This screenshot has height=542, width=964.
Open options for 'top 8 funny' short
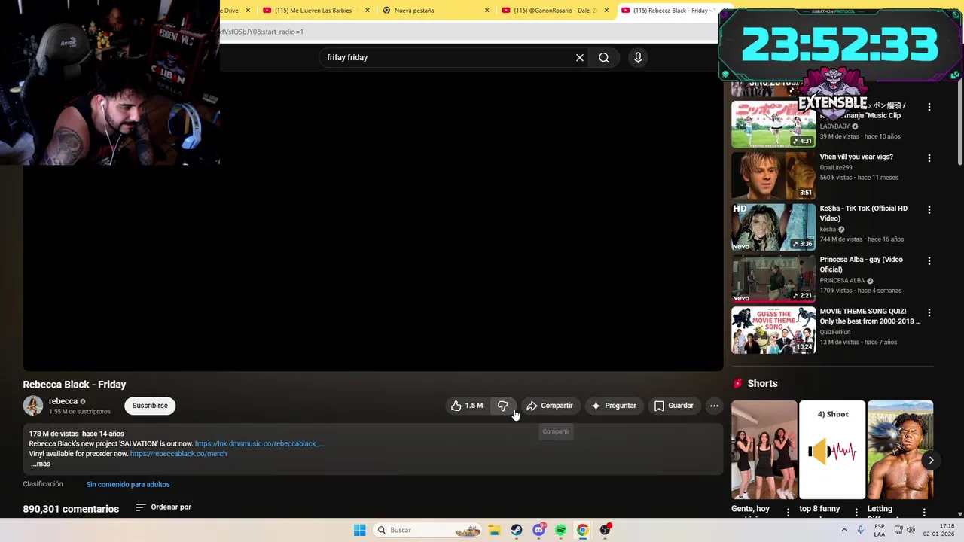tap(857, 512)
